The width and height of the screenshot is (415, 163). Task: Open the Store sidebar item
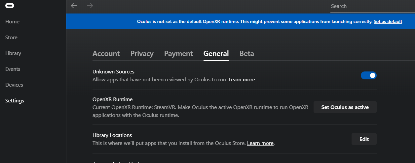(x=11, y=38)
